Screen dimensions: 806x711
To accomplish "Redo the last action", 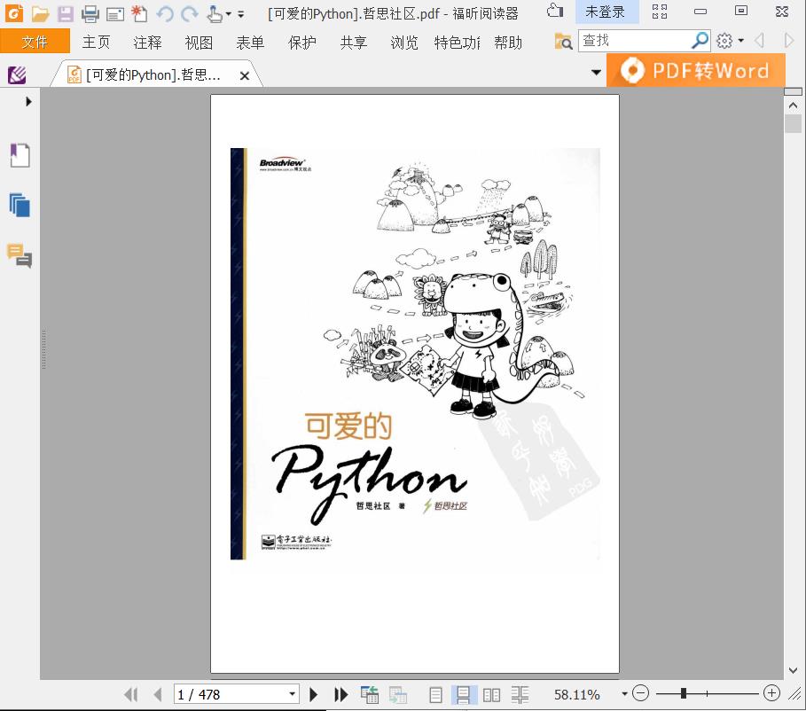I will pos(190,14).
